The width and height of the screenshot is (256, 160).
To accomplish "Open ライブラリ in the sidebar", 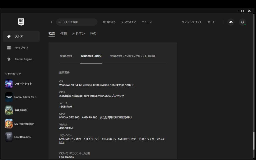I will coord(21,48).
